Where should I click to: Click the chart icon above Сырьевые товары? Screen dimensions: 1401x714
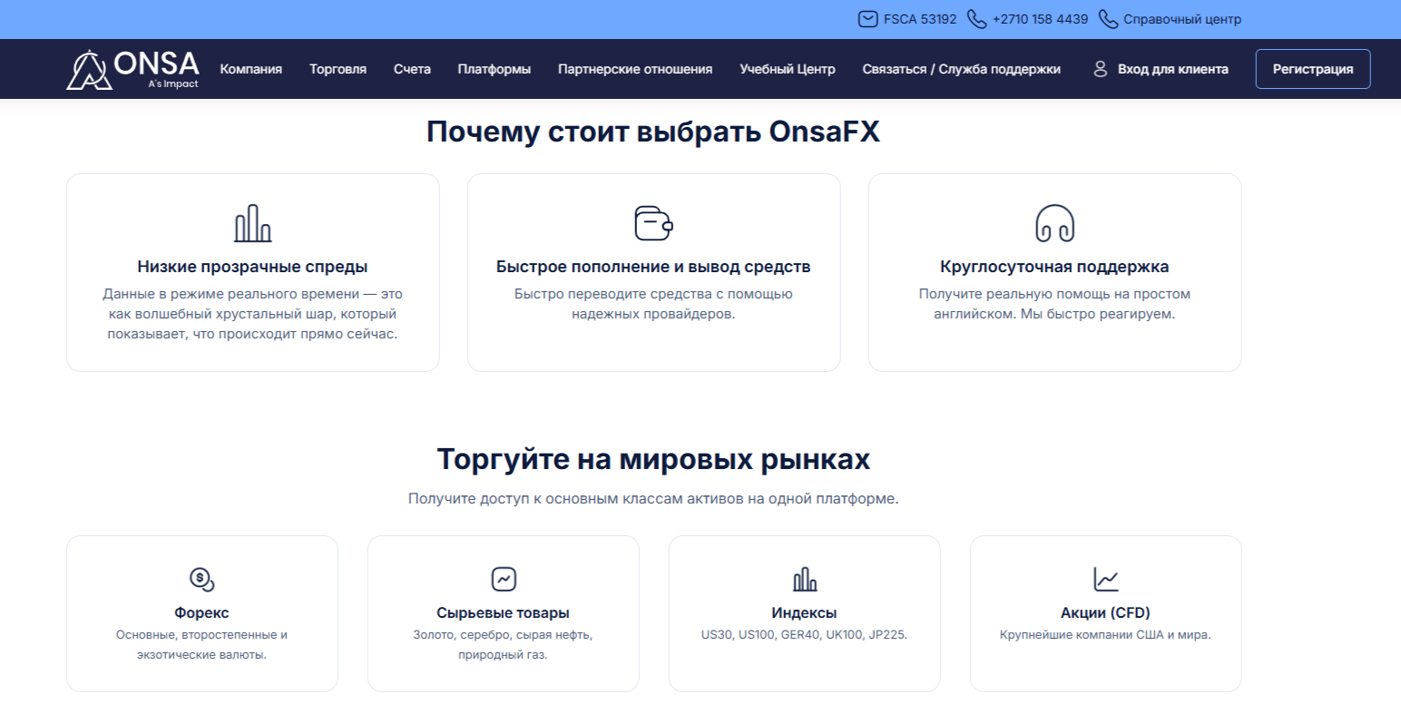click(503, 579)
